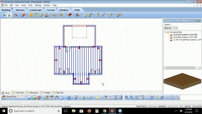202x114 pixels.
Task: Switch to the Terrain tab
Action: coord(51,10)
